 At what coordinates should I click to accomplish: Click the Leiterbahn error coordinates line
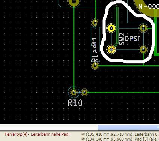point(120,134)
